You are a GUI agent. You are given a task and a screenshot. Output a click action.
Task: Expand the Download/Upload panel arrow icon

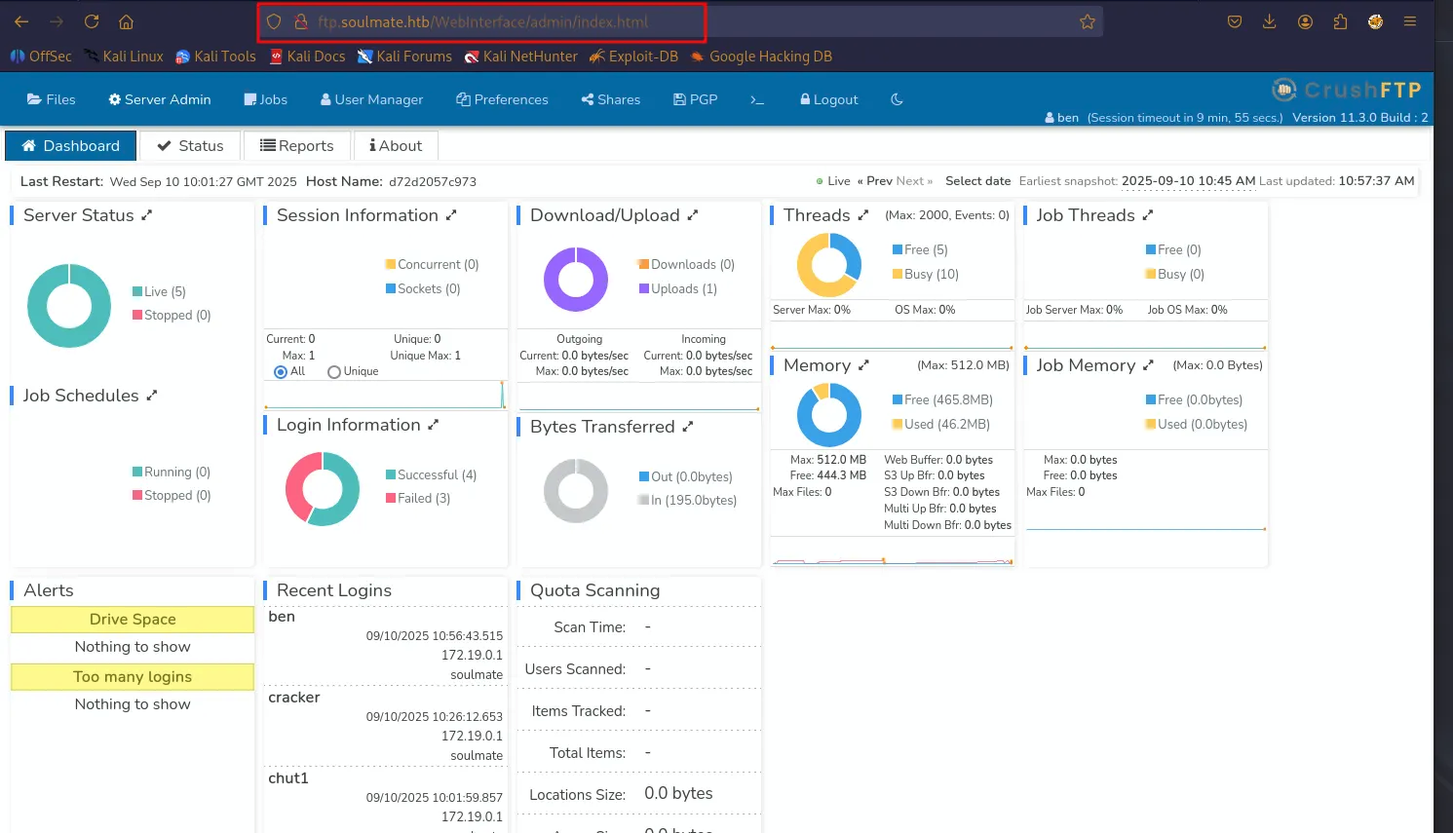pos(693,215)
